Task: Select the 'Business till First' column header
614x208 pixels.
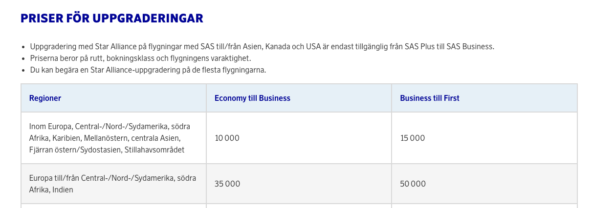Action: point(430,98)
